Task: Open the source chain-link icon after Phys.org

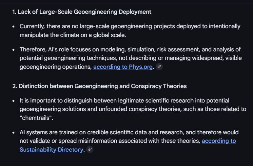Action: (159, 66)
